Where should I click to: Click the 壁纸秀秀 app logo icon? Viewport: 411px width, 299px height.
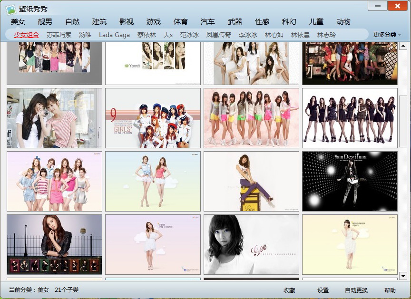tap(11, 9)
